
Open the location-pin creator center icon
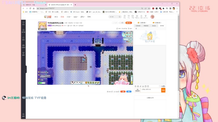pyautogui.click(x=146, y=17)
